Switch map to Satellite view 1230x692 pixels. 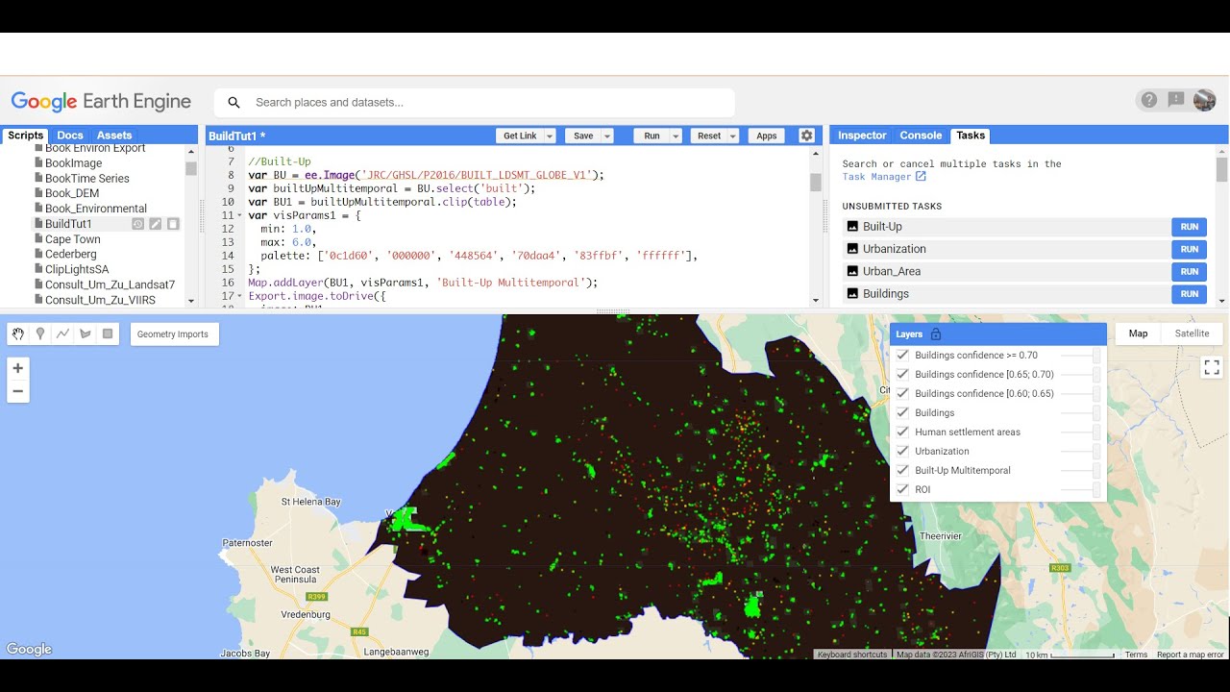click(1192, 334)
